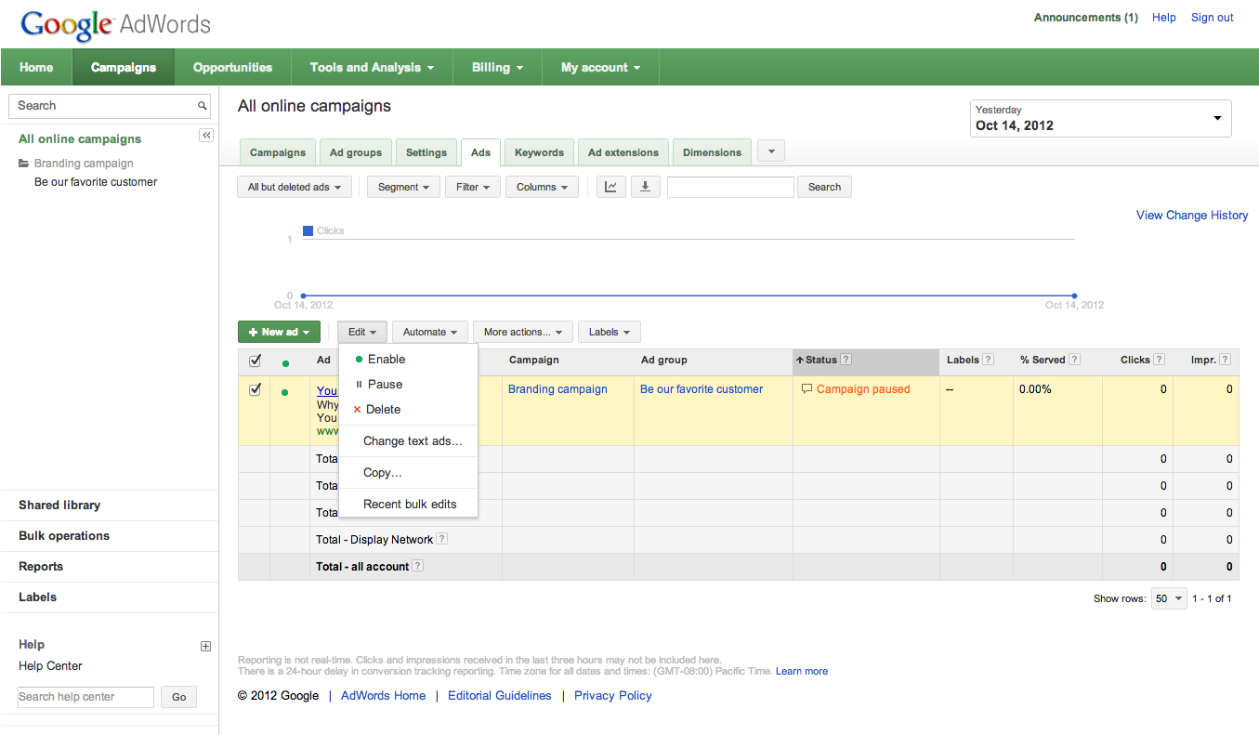Select Change text ads from the Edit menu
Viewport: 1259px width, 735px height.
point(408,441)
